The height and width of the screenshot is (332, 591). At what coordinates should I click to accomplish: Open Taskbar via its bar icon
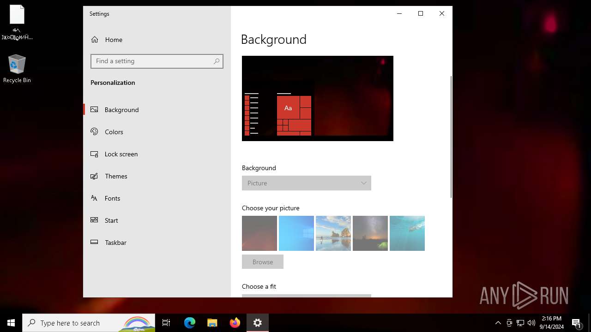[94, 243]
